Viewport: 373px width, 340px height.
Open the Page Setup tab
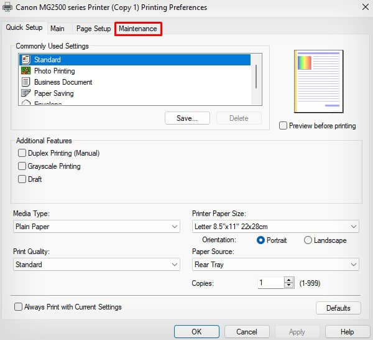coord(93,29)
